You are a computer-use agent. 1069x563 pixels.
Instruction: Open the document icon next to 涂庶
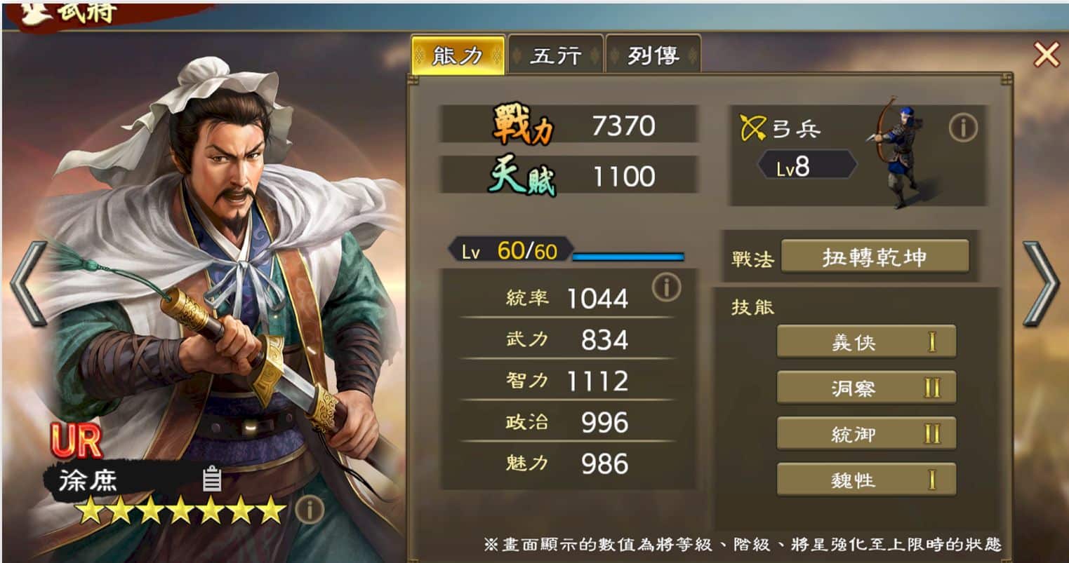pyautogui.click(x=212, y=479)
